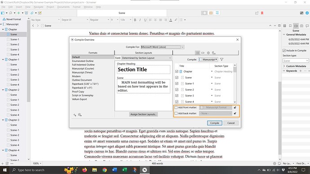The width and height of the screenshot is (310, 174).
Task: Enable the Add front matter checkbox
Action: click(176, 108)
